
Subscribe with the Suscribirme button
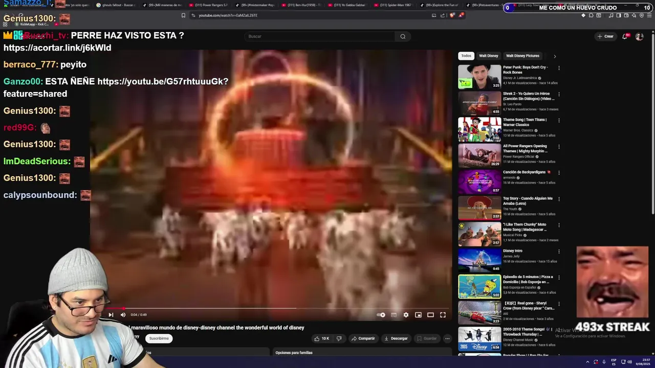tap(159, 338)
